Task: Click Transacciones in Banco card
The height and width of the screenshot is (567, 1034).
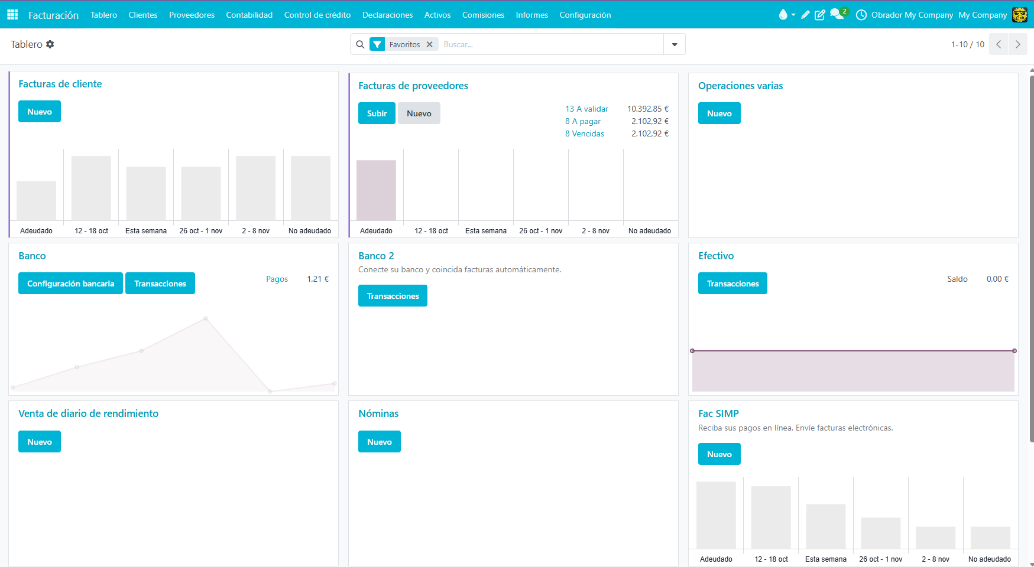Action: (x=160, y=283)
